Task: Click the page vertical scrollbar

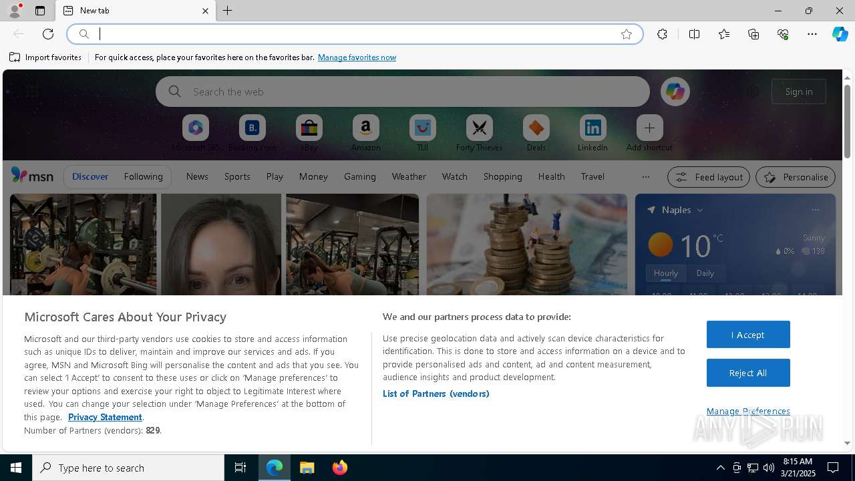Action: click(847, 122)
